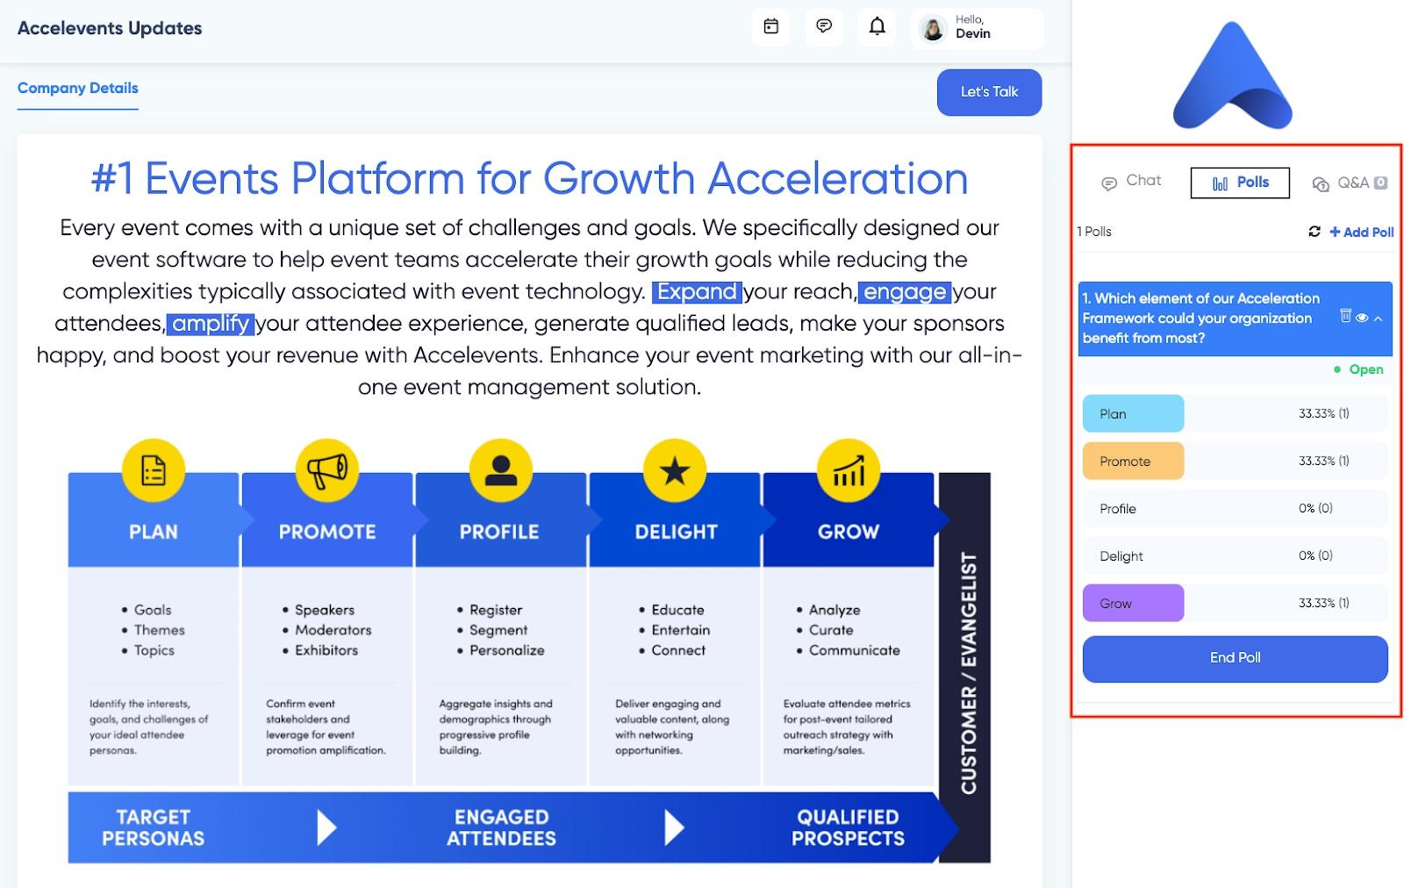Add a new poll

click(x=1361, y=232)
